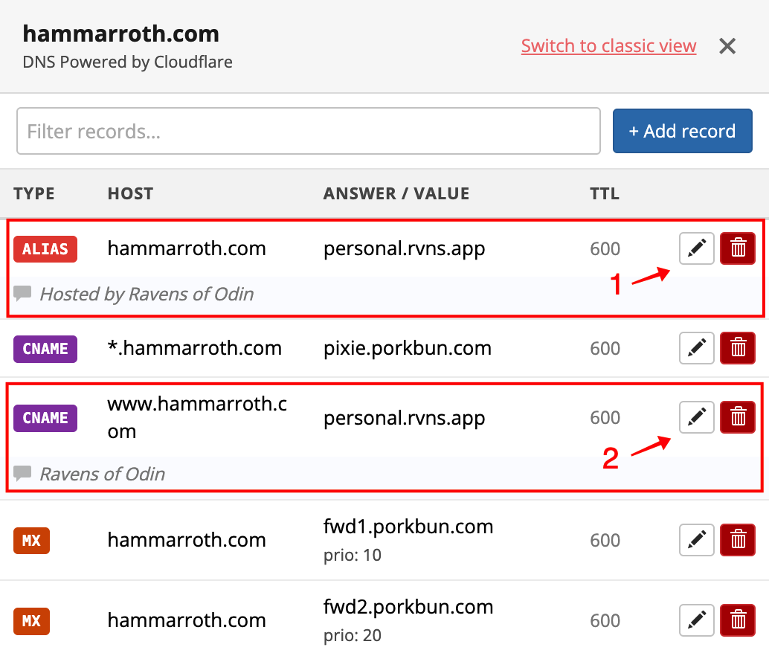Screen dimensions: 769x656
Task: Click the HOST column header
Action: click(130, 194)
